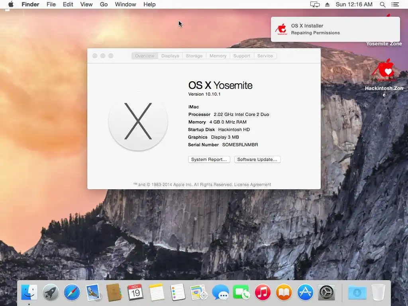The image size is (408, 306).
Task: Open Notification Center list icon
Action: pos(395,4)
